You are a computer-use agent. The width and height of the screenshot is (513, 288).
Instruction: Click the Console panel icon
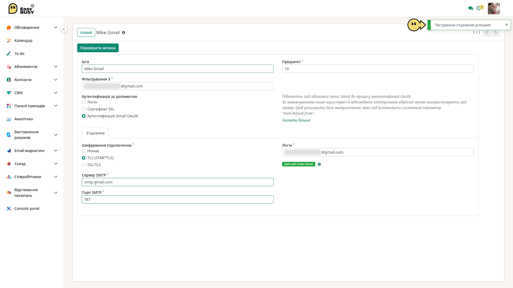coord(9,209)
